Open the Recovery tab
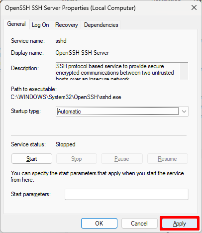Viewport: 202px width, 233px height. [67, 25]
